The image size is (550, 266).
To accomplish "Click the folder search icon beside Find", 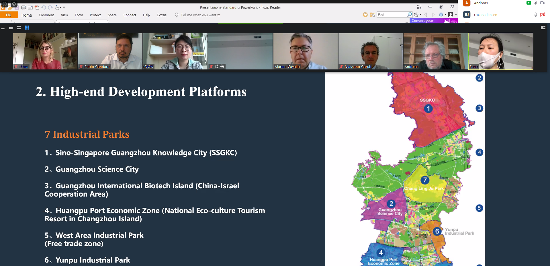I will point(372,15).
